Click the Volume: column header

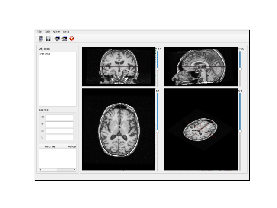(x=50, y=146)
